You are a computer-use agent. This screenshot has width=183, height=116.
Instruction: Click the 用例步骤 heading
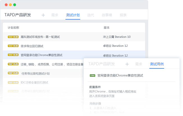[95, 104]
